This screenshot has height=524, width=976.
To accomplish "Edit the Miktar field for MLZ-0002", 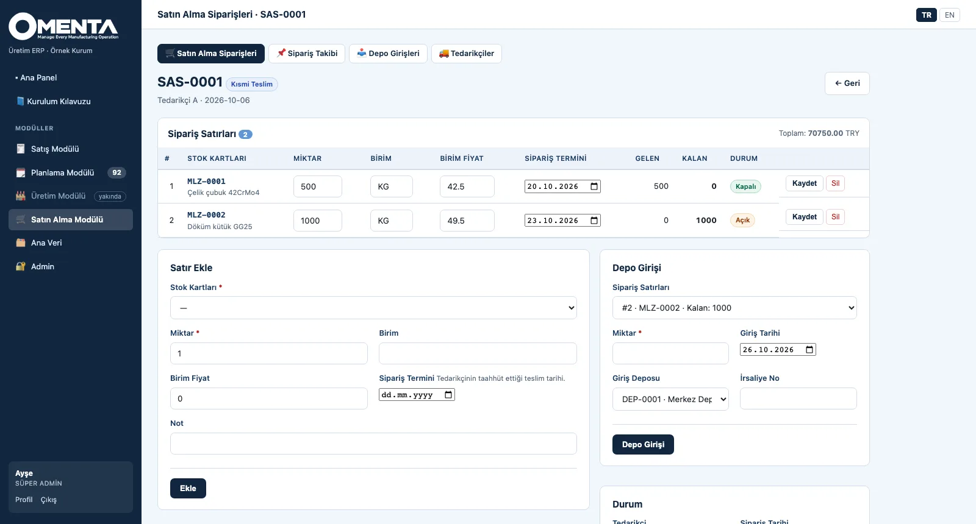I will [318, 221].
